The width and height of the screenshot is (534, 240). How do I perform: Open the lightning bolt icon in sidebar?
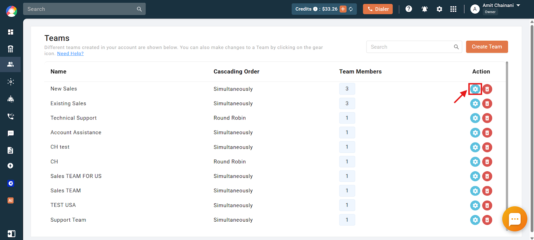[x=11, y=166]
